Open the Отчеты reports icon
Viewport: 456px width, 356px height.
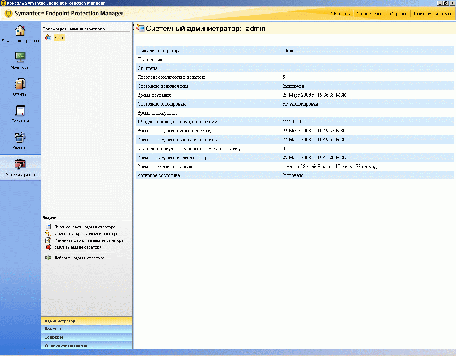tap(20, 84)
